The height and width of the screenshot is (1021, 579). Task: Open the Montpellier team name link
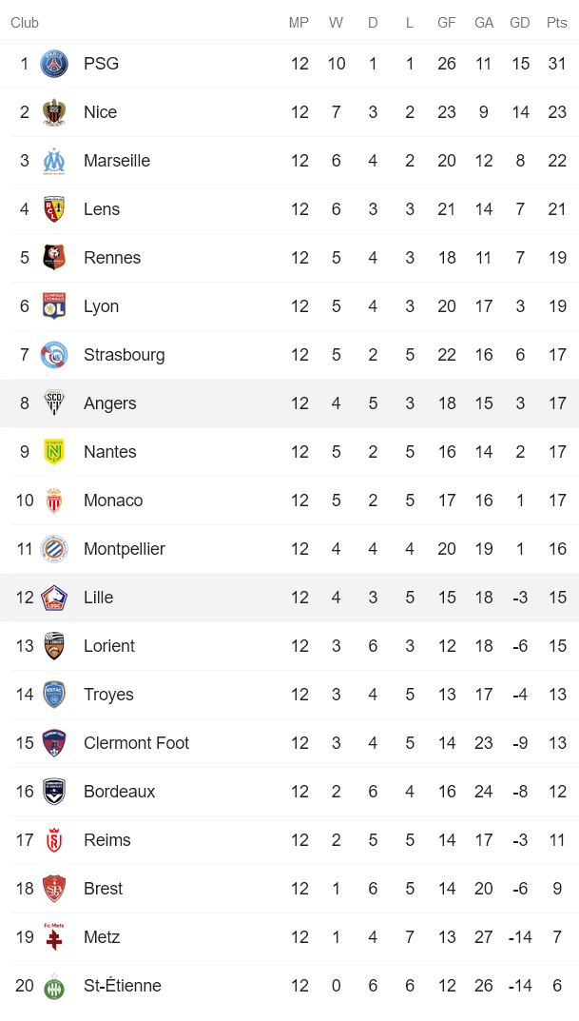(x=124, y=549)
